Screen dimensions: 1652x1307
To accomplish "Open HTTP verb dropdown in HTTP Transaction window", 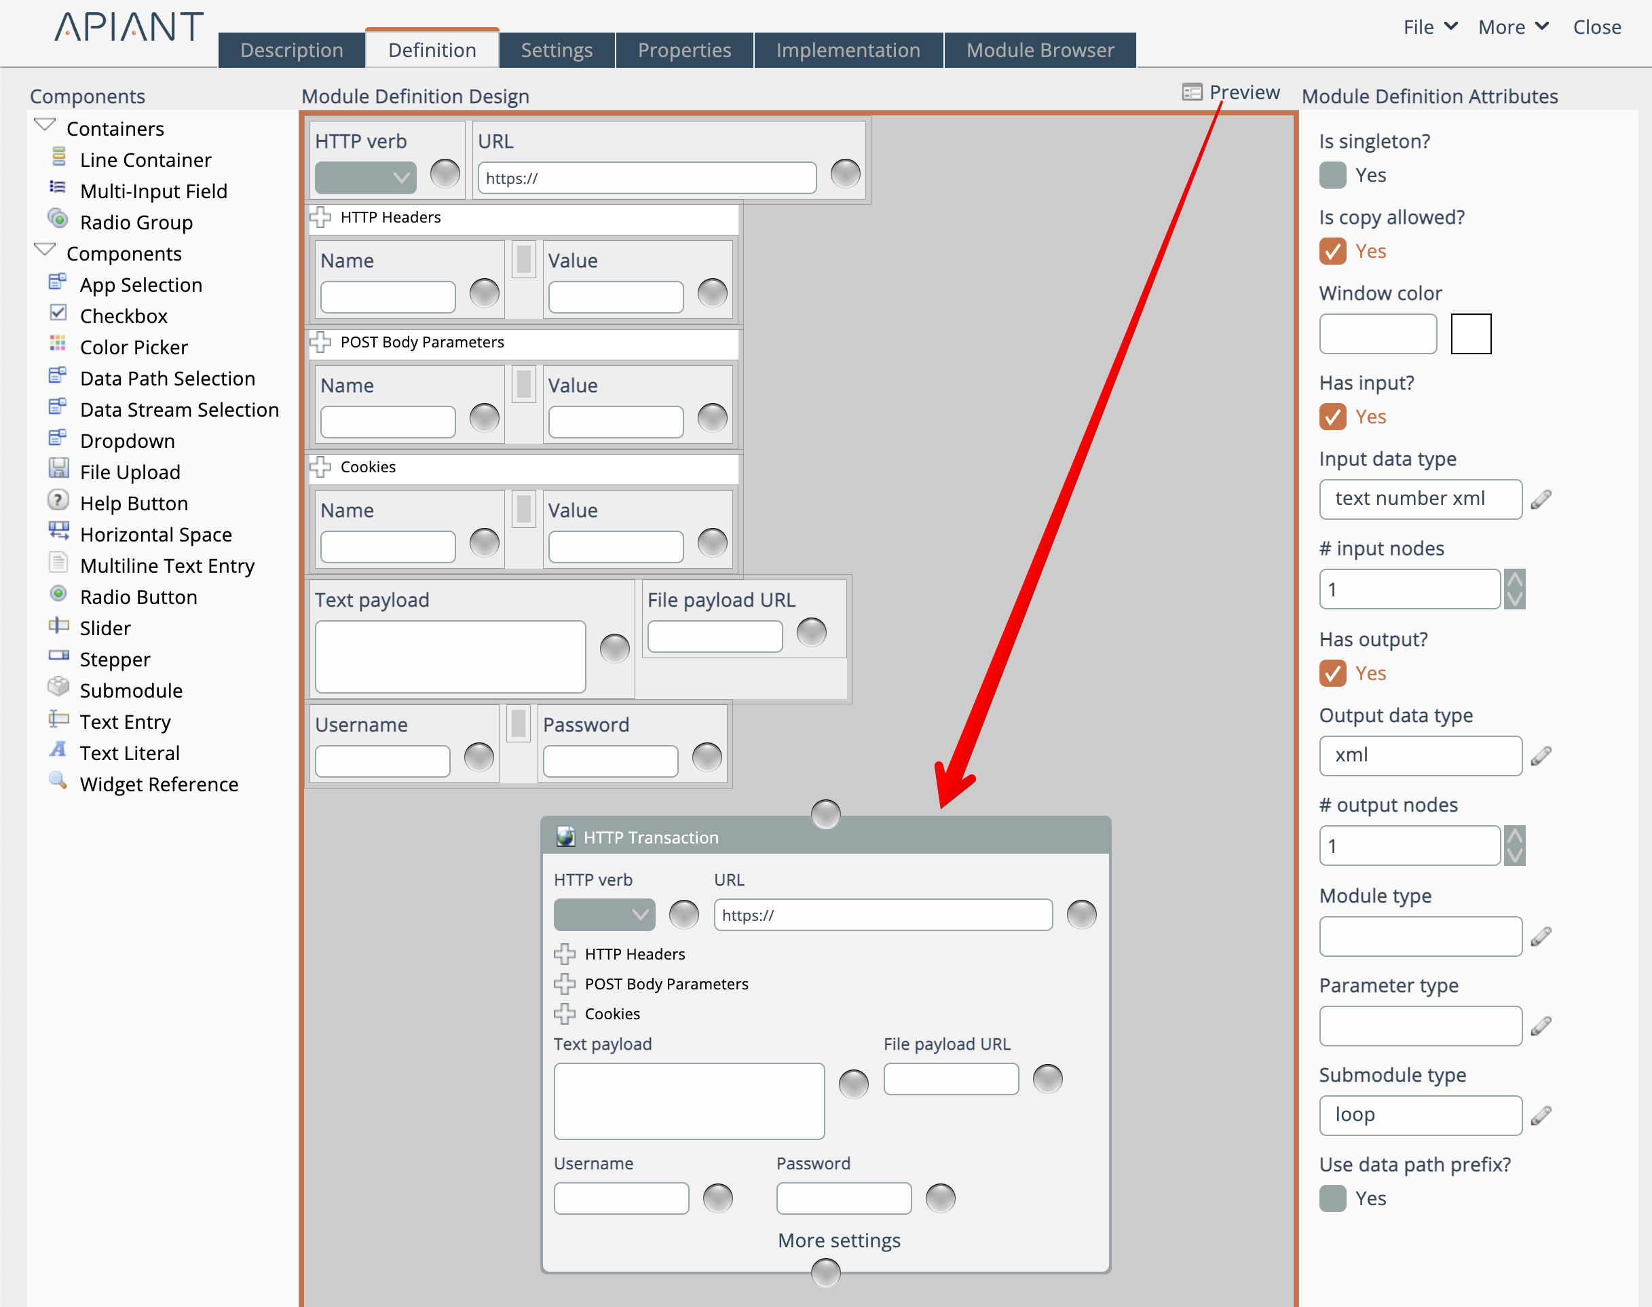I will pos(603,915).
